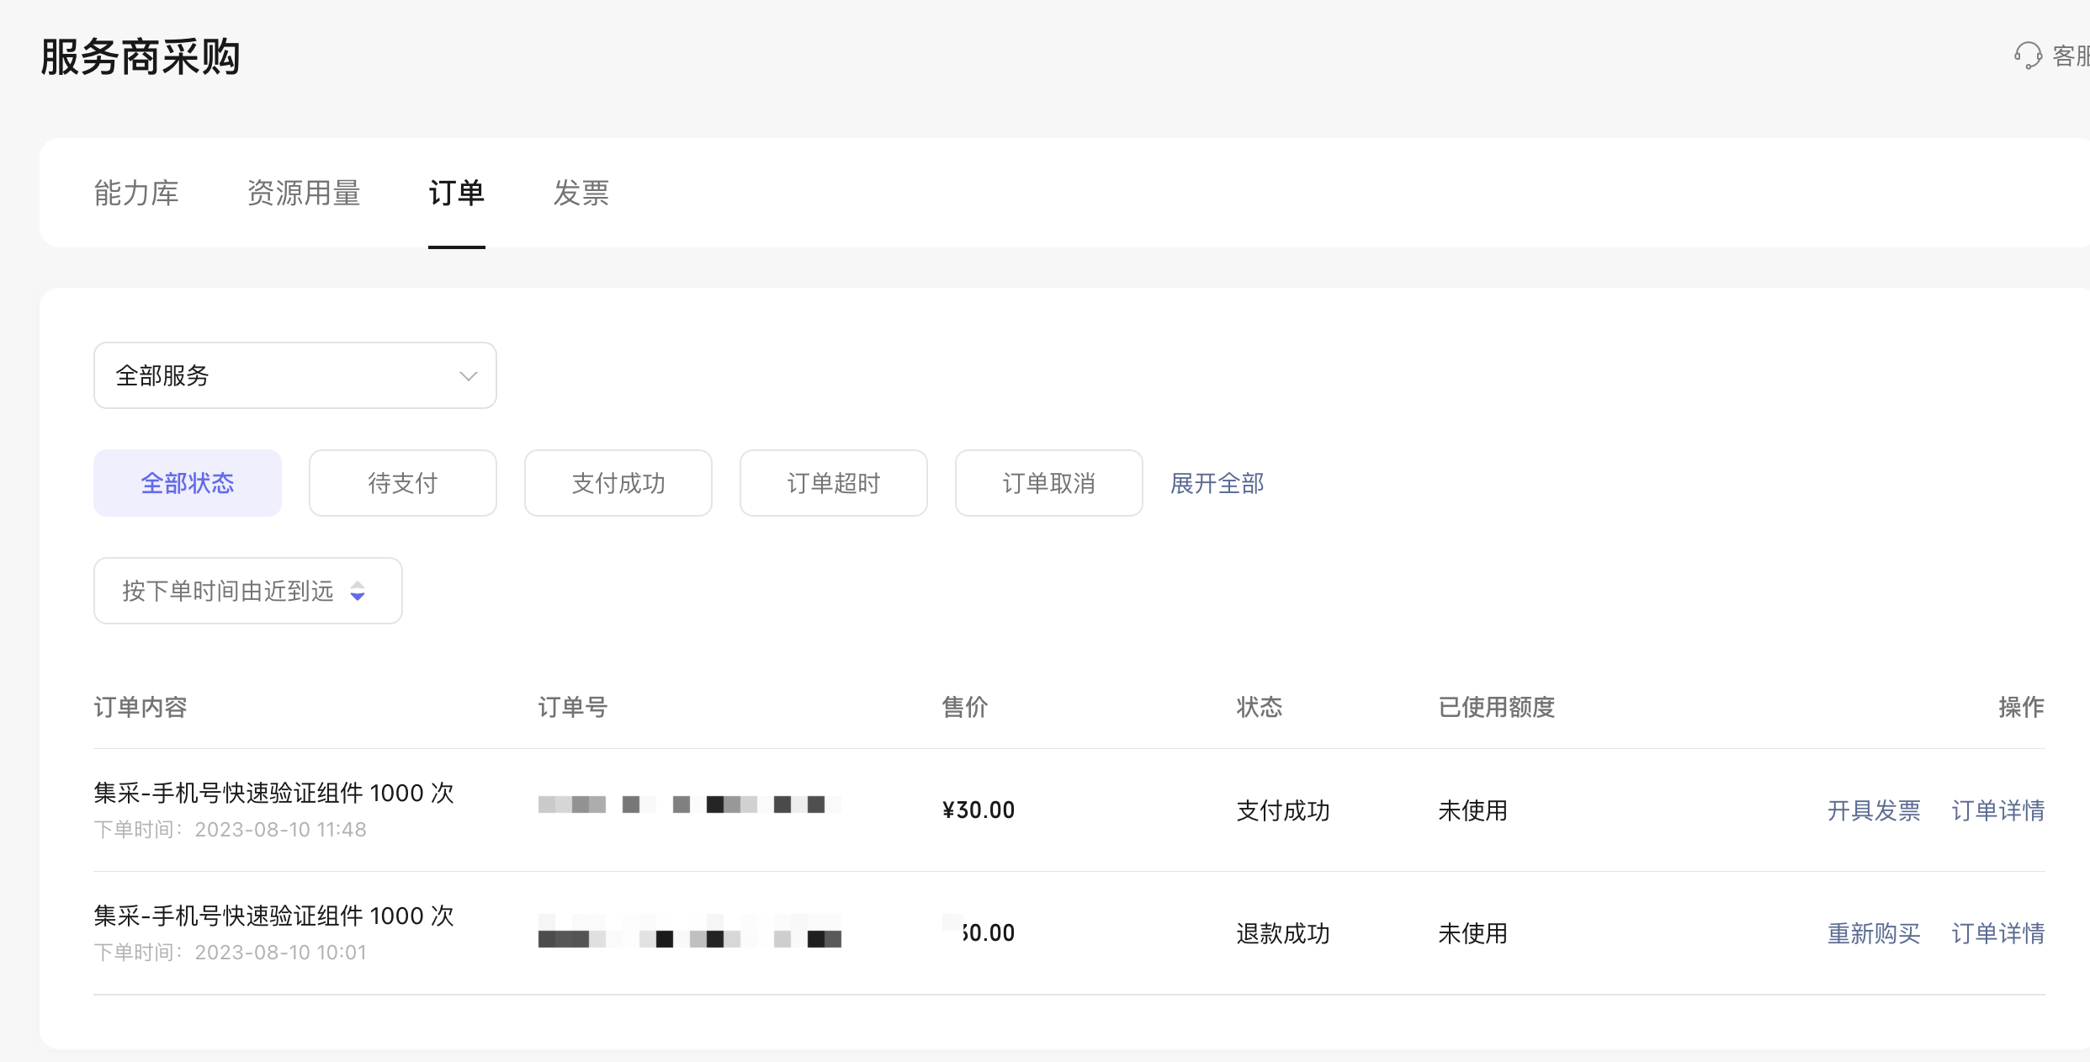Open 订单详情 for the 11:48 order
This screenshot has height=1062, width=2090.
point(1997,810)
